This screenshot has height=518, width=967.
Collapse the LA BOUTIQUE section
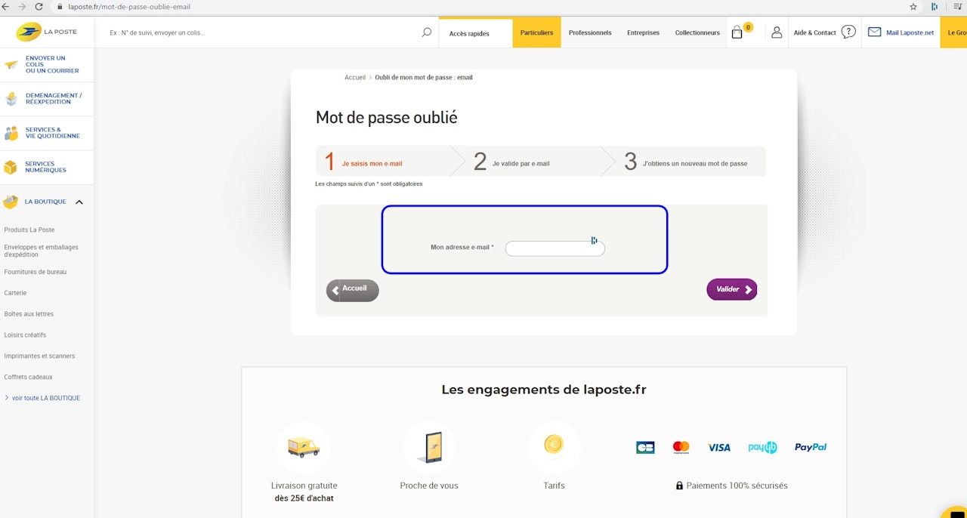click(79, 202)
